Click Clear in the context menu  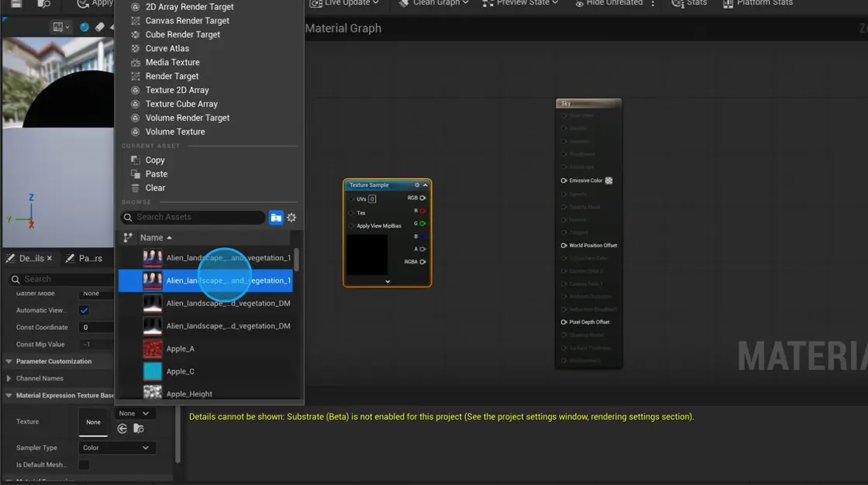point(154,187)
